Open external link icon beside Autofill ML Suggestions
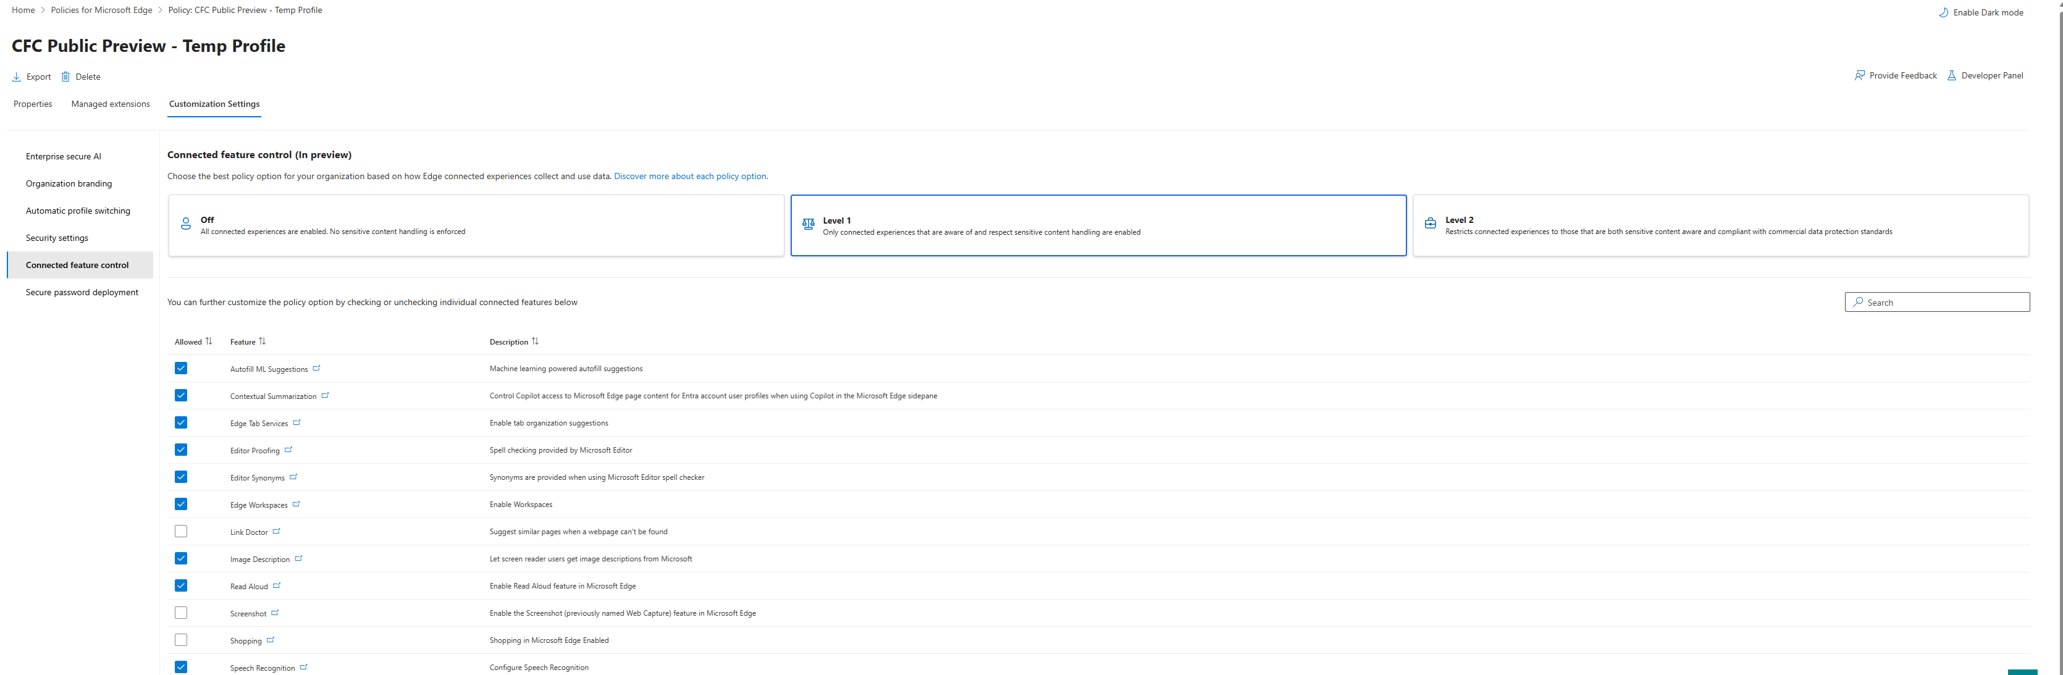The height and width of the screenshot is (675, 2063). pos(316,368)
